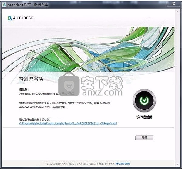Click the 祝贺您! congratulation text
This screenshot has width=182, height=169.
coord(23,90)
